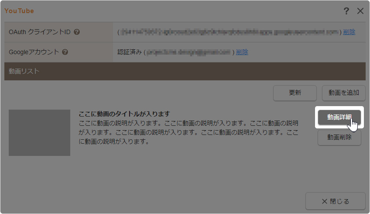Click the 閉じる button at bottom
Viewport: 370px width, 214px height.
335,201
